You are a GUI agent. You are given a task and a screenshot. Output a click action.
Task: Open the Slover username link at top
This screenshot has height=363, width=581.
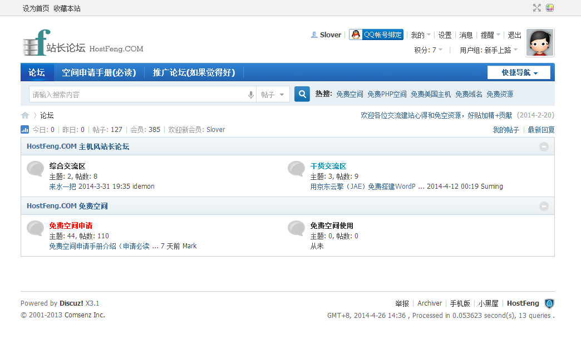(x=330, y=35)
